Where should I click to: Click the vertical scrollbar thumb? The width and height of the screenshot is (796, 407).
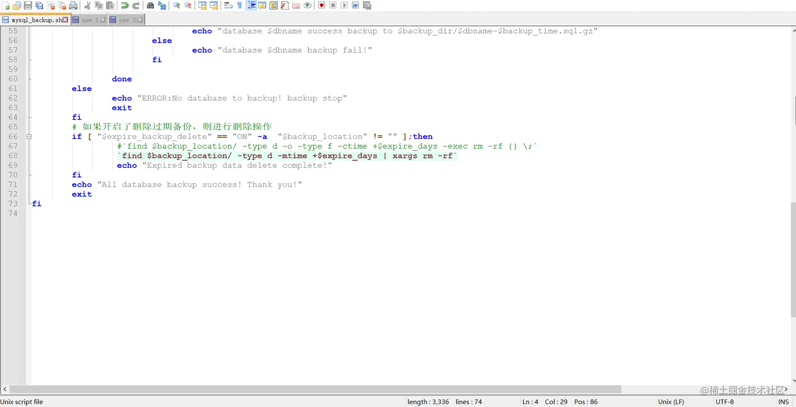(x=793, y=260)
